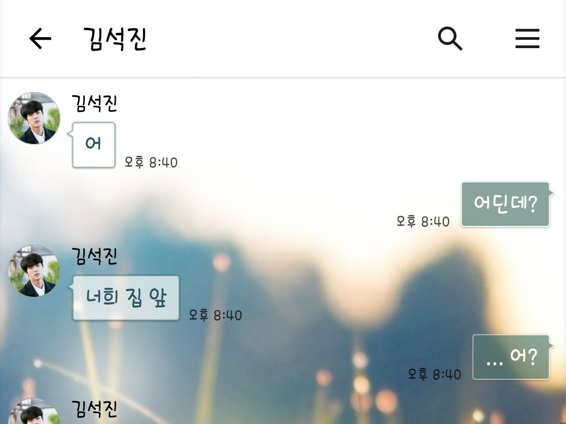The height and width of the screenshot is (424, 566).
Task: Open the first 김석진 profile picture
Action: (34, 118)
